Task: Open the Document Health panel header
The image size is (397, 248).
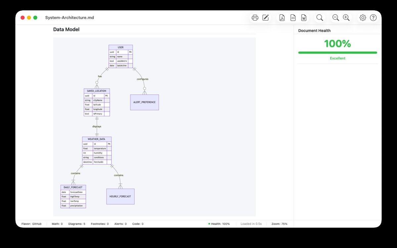Action: pos(314,30)
